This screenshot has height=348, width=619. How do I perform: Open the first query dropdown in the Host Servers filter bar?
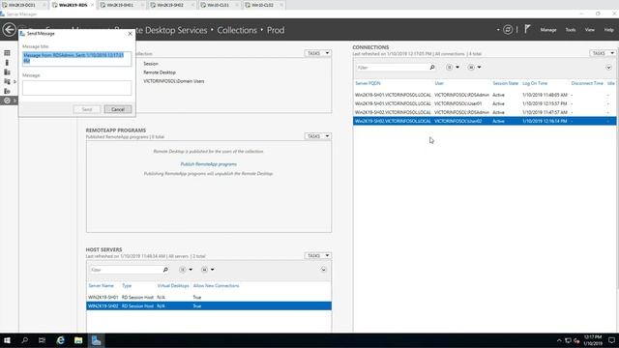(x=186, y=270)
